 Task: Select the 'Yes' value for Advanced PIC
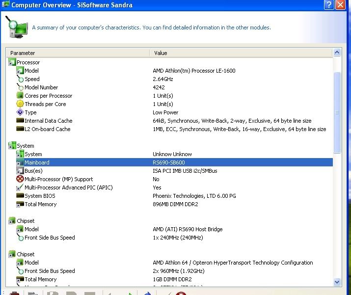pyautogui.click(x=157, y=188)
